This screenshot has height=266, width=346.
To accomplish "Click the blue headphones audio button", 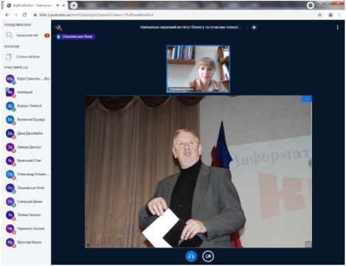I will (x=191, y=256).
